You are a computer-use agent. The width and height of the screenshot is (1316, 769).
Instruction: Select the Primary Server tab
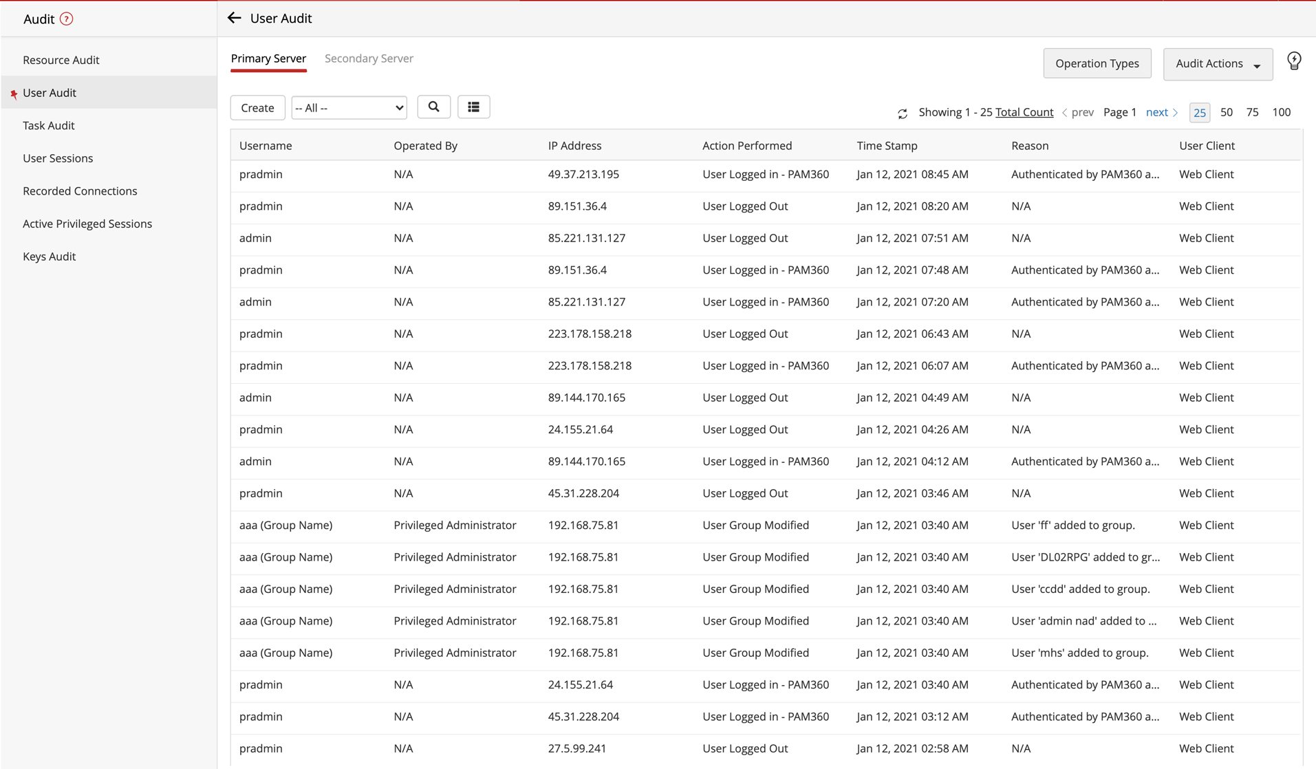coord(268,58)
